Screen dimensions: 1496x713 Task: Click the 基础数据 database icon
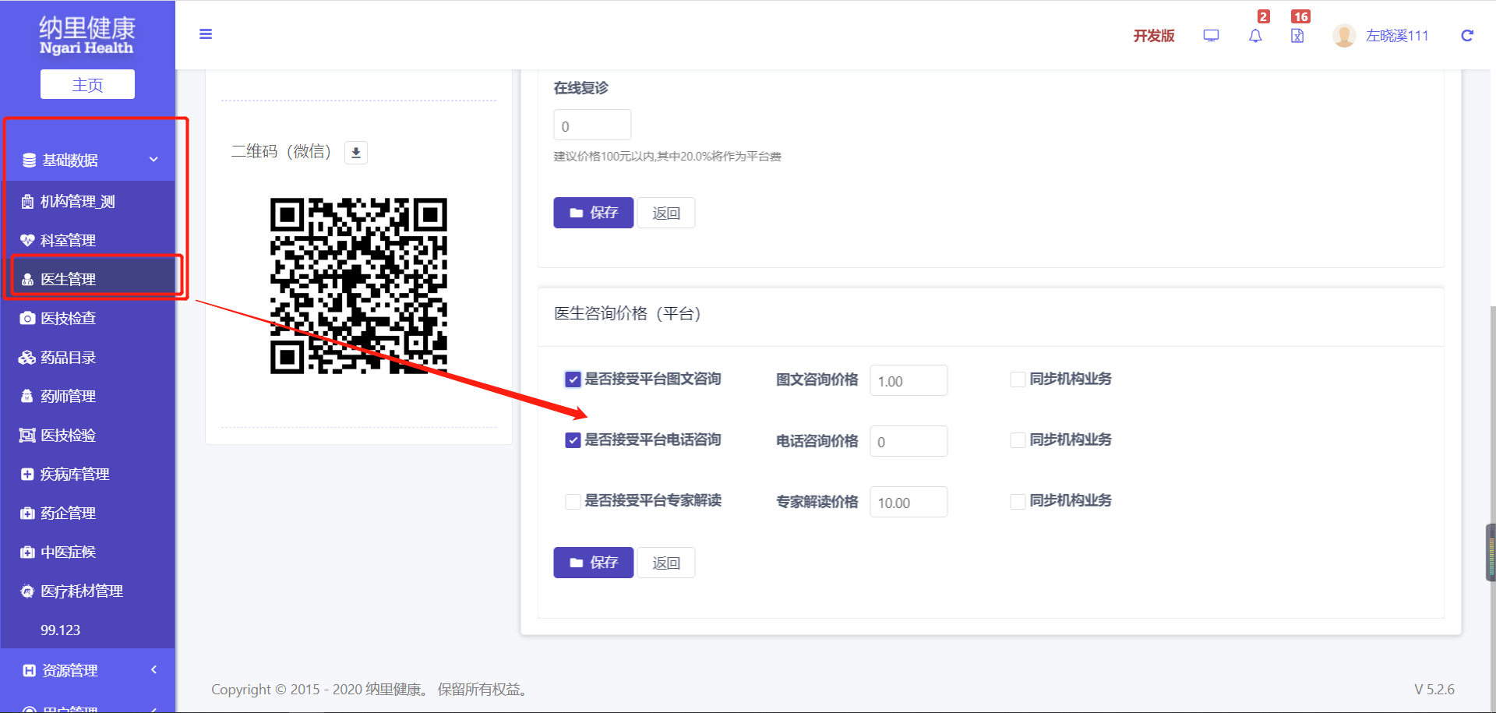pos(30,161)
